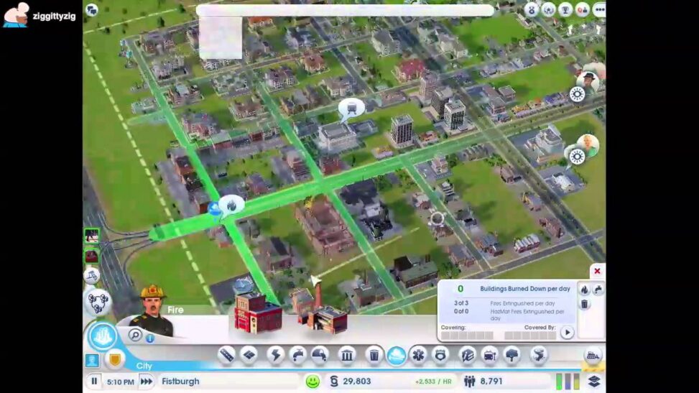Show the water data map faucet icon

(x=598, y=290)
